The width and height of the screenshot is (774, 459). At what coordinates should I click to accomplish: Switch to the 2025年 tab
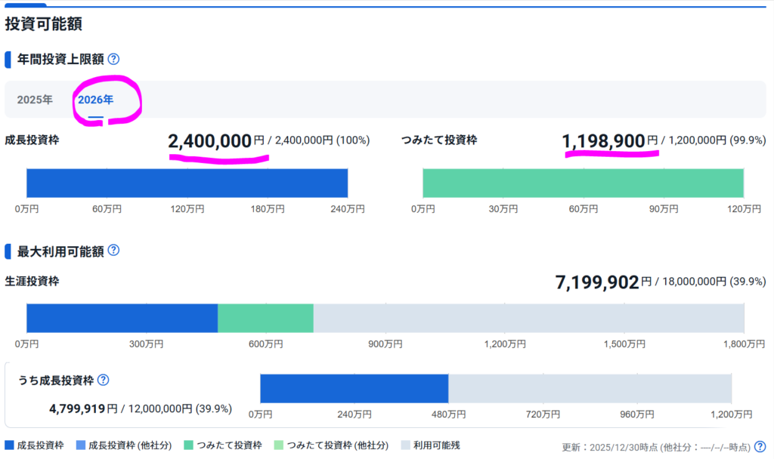click(x=35, y=100)
